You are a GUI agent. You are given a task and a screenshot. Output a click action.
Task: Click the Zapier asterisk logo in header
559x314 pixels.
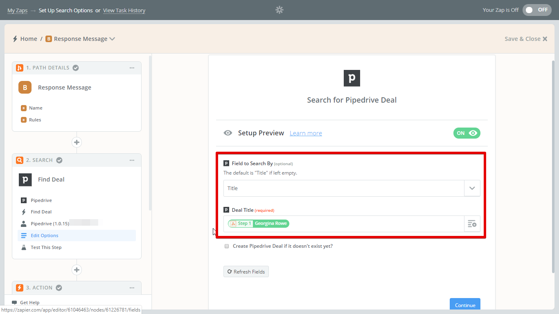pyautogui.click(x=279, y=10)
